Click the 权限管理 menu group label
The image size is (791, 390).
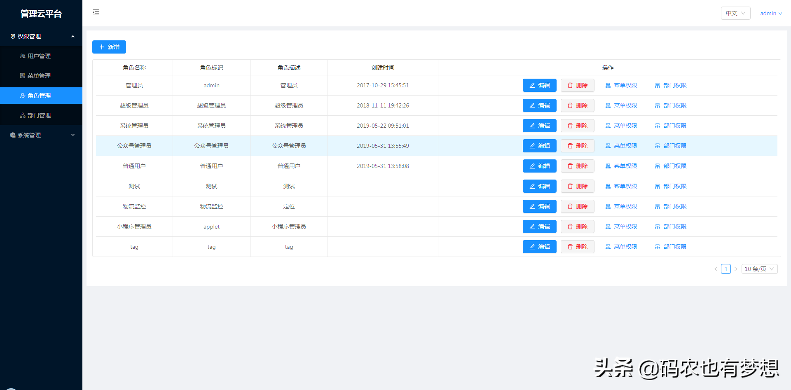tap(29, 36)
